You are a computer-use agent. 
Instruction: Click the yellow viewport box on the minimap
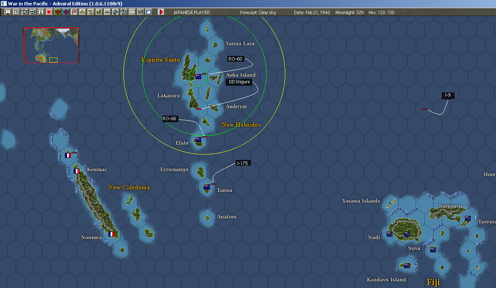(x=53, y=60)
